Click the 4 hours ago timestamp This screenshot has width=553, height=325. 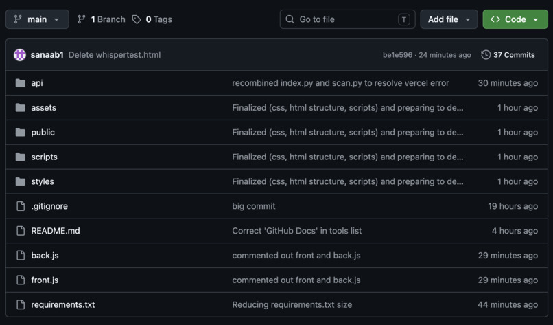515,231
